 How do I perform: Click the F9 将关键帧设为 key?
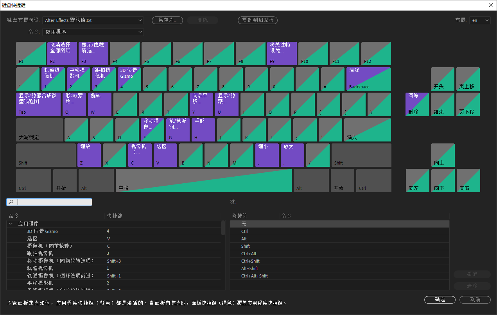[x=282, y=54]
